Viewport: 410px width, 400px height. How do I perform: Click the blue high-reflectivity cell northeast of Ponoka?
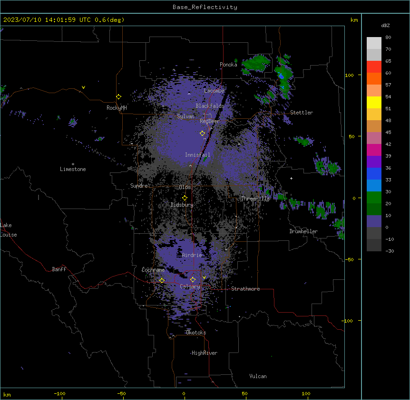(x=281, y=76)
